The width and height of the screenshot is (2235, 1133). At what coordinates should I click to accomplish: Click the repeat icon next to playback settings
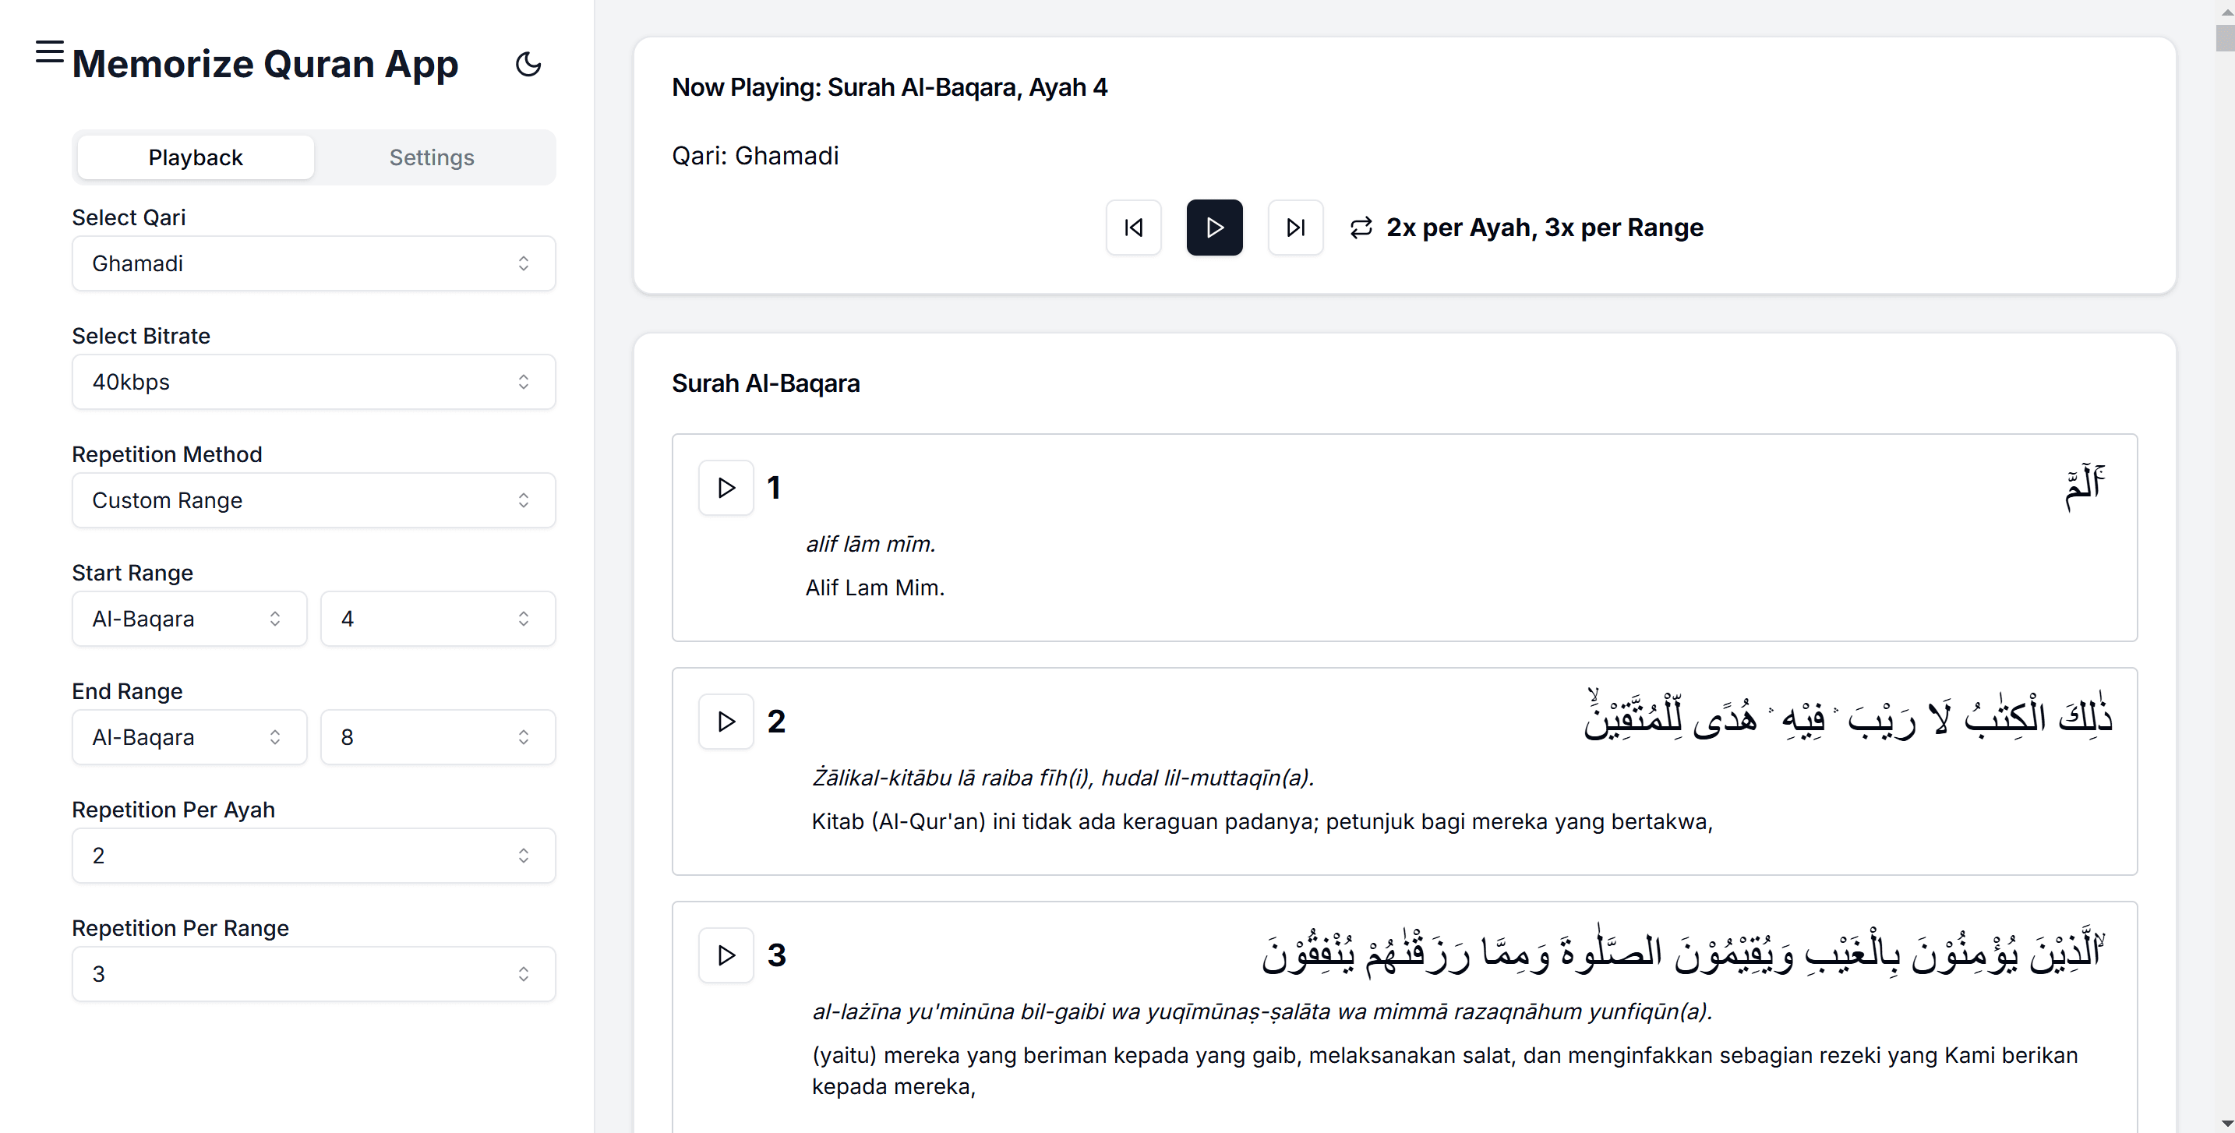pos(1361,228)
